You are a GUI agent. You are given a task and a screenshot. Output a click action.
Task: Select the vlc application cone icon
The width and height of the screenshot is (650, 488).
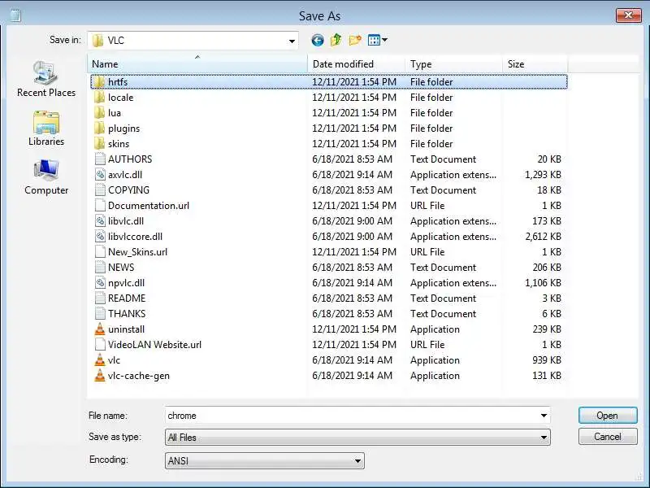click(100, 359)
